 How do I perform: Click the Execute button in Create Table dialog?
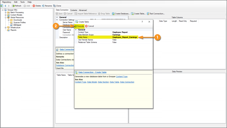point(79,26)
